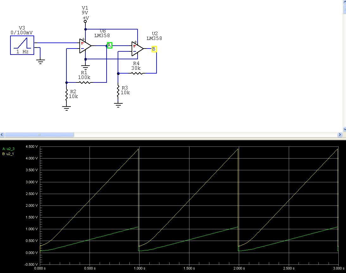
Task: Click the "3.000 s" time axis label
Action: [x=339, y=268]
